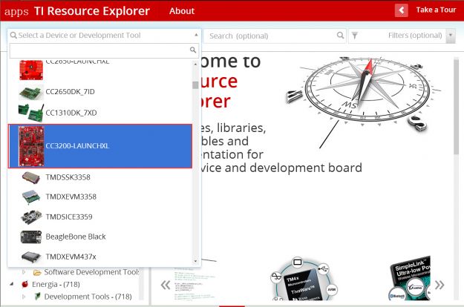
Task: Open the Filters (optional) dropdown arrow
Action: tap(451, 35)
